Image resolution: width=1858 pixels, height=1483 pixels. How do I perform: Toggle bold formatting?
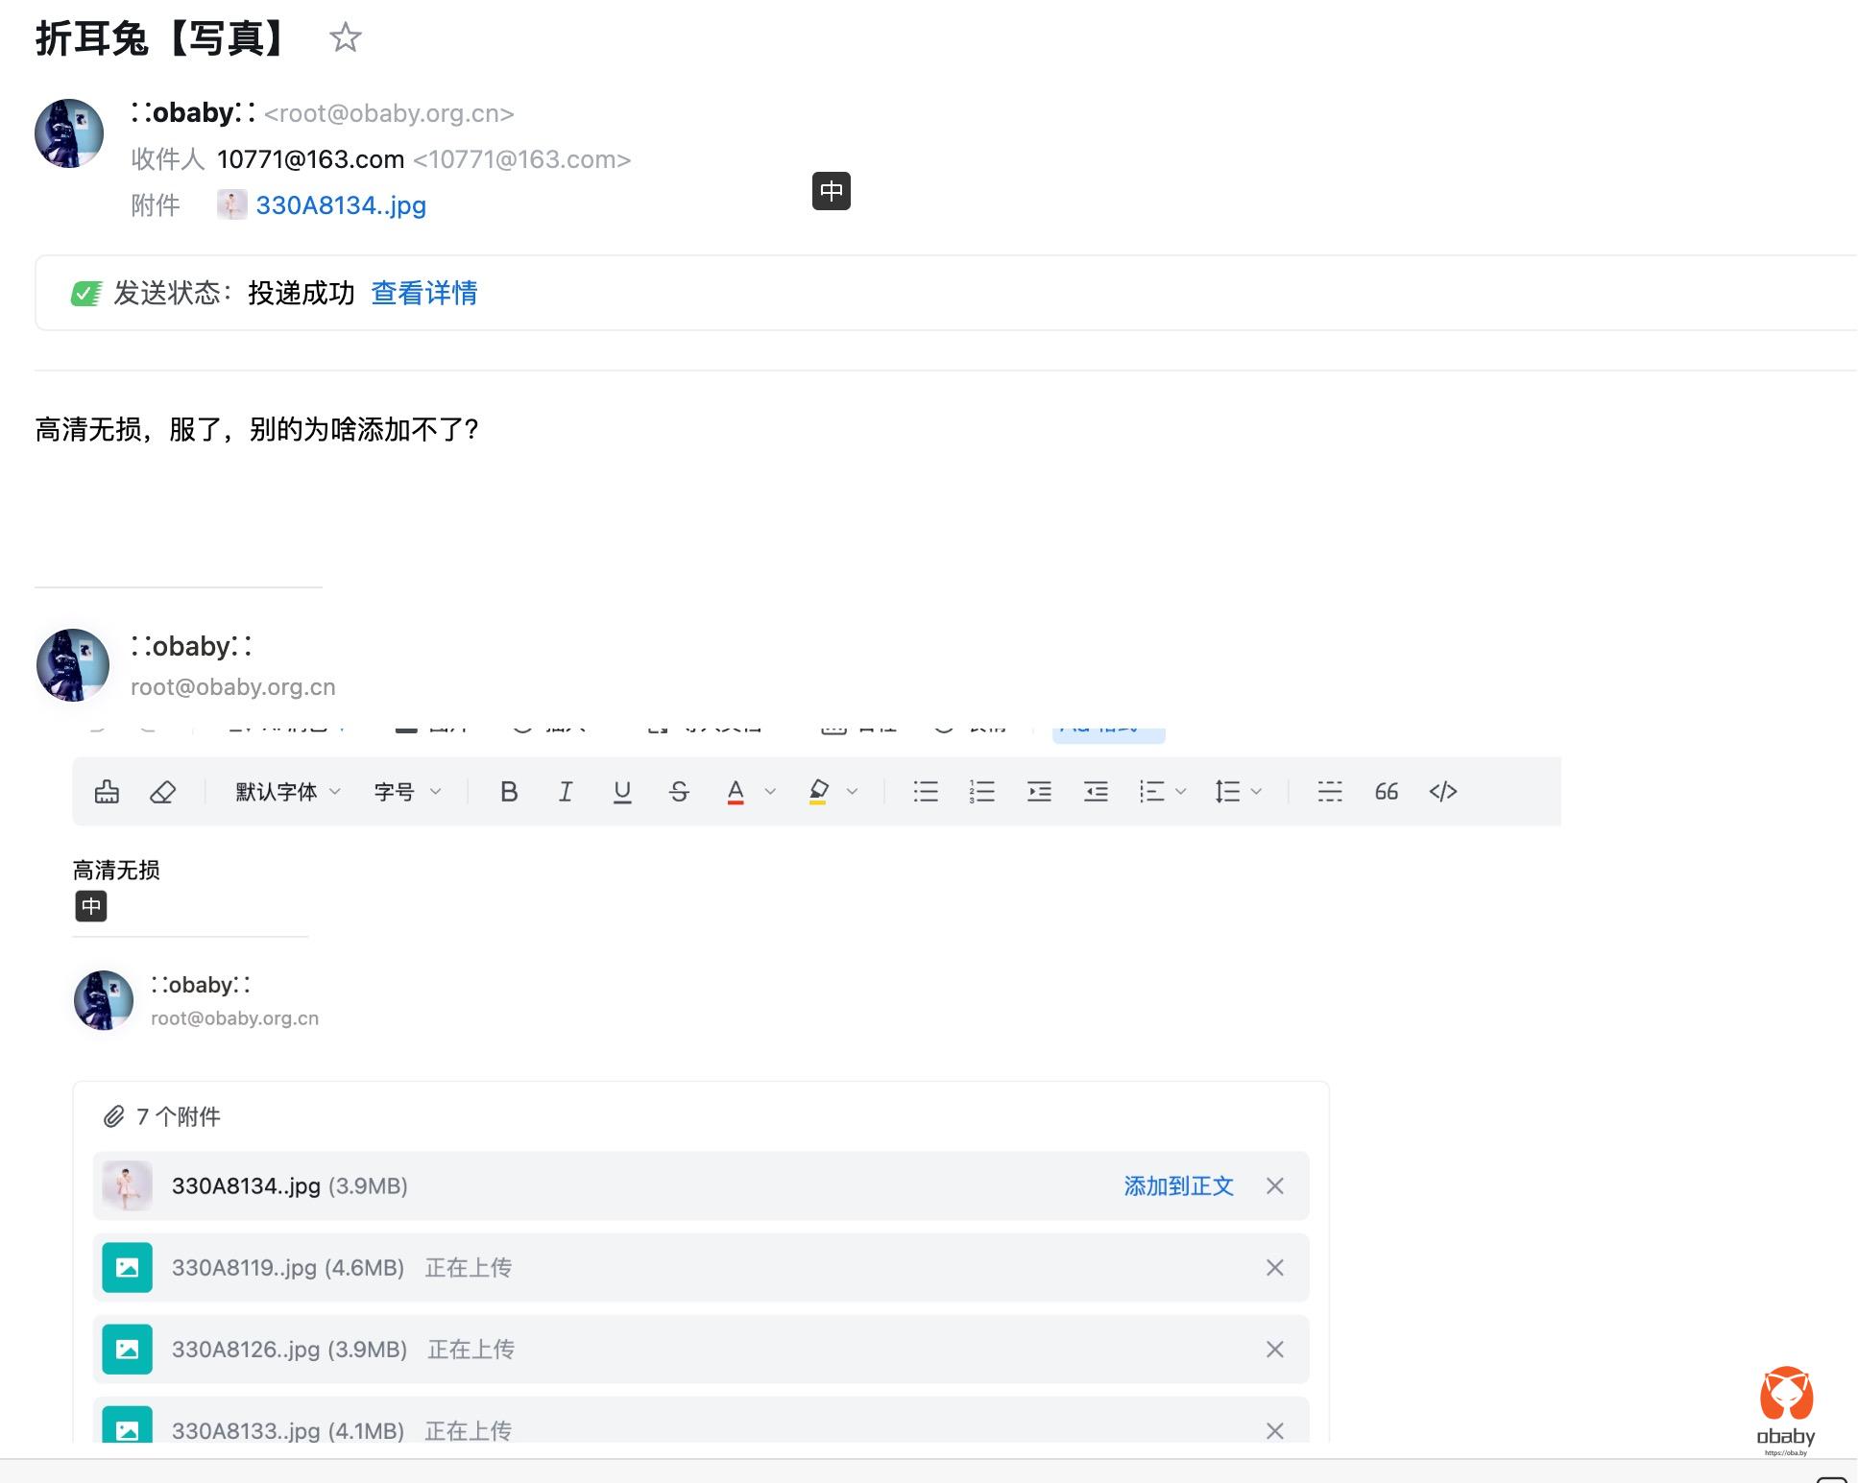pyautogui.click(x=509, y=792)
